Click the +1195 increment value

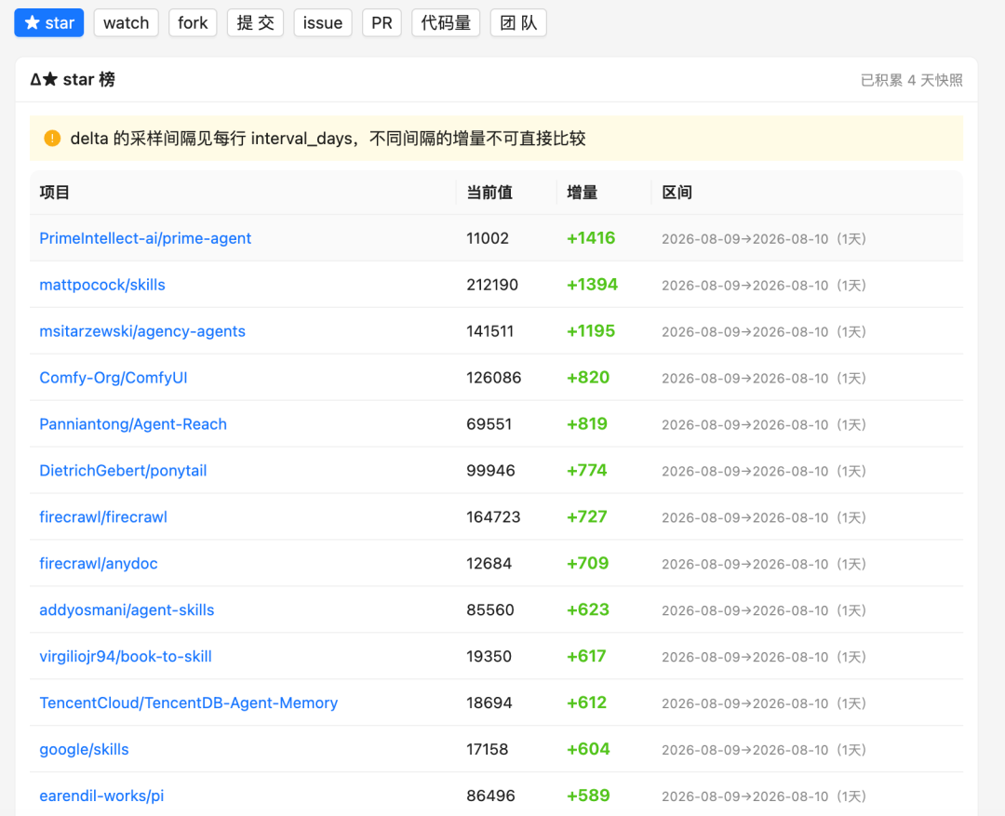[x=591, y=331]
